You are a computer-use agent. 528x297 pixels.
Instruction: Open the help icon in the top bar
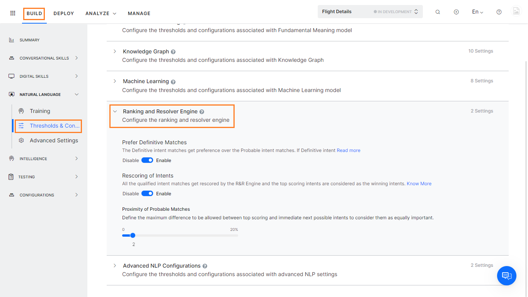[499, 12]
